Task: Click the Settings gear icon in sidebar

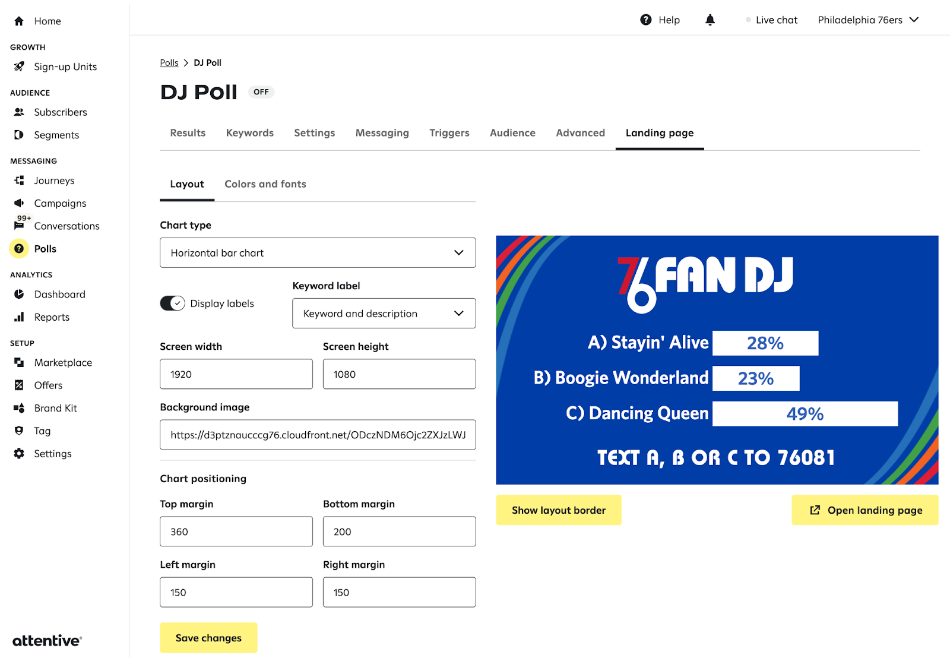Action: 19,454
